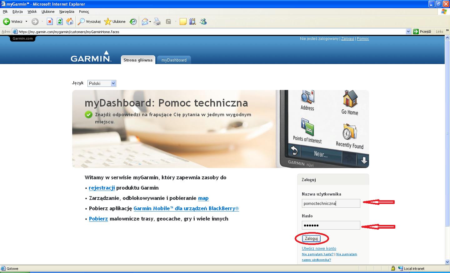Open the Wstecz history dropdown arrow
450x273 pixels.
click(26, 22)
